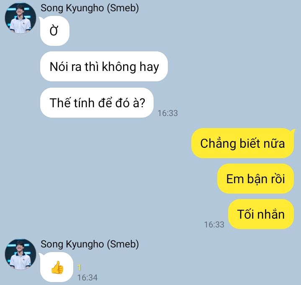Select the yellow "Tối nhắn" bubble
301x285 pixels.
(261, 214)
